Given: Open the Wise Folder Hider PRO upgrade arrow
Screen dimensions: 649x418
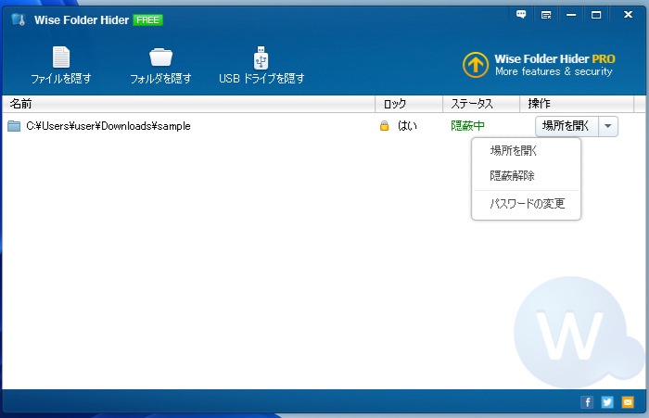Looking at the screenshot, I should click(x=475, y=65).
